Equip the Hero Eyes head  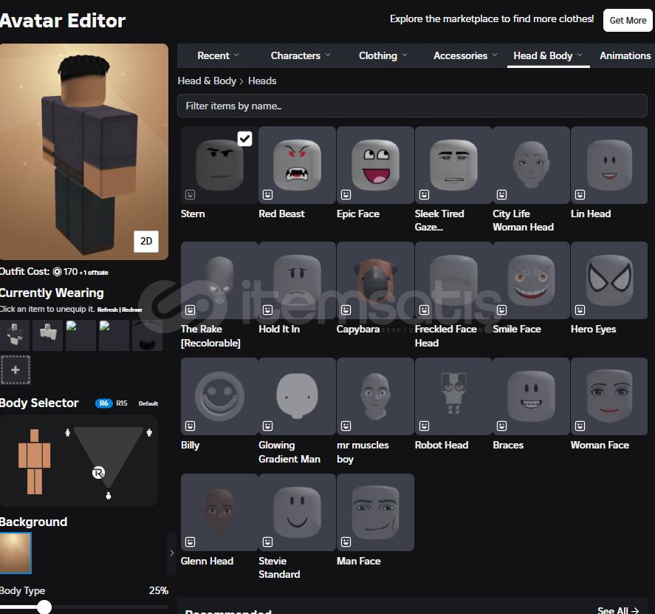[609, 281]
